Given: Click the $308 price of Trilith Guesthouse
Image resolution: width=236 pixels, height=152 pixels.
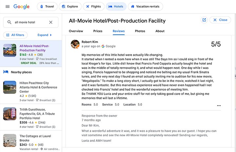Looking at the screenshot, I should tap(23, 123).
